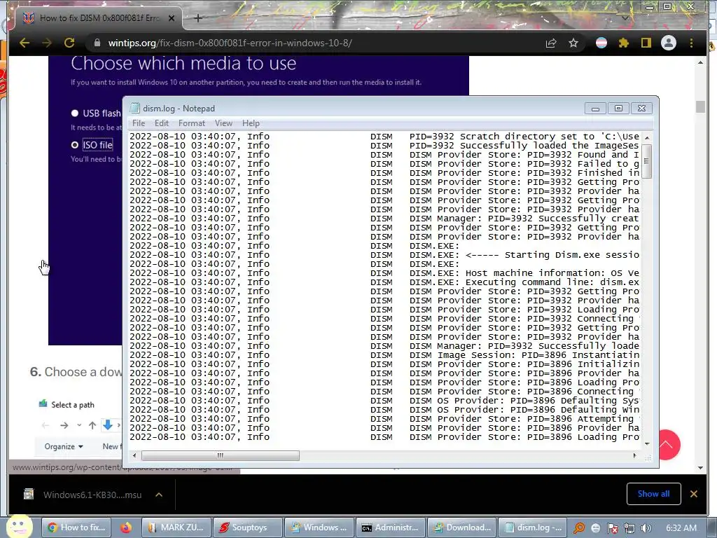Image resolution: width=717 pixels, height=538 pixels.
Task: Switch to Administrator command prompt window
Action: click(390, 527)
